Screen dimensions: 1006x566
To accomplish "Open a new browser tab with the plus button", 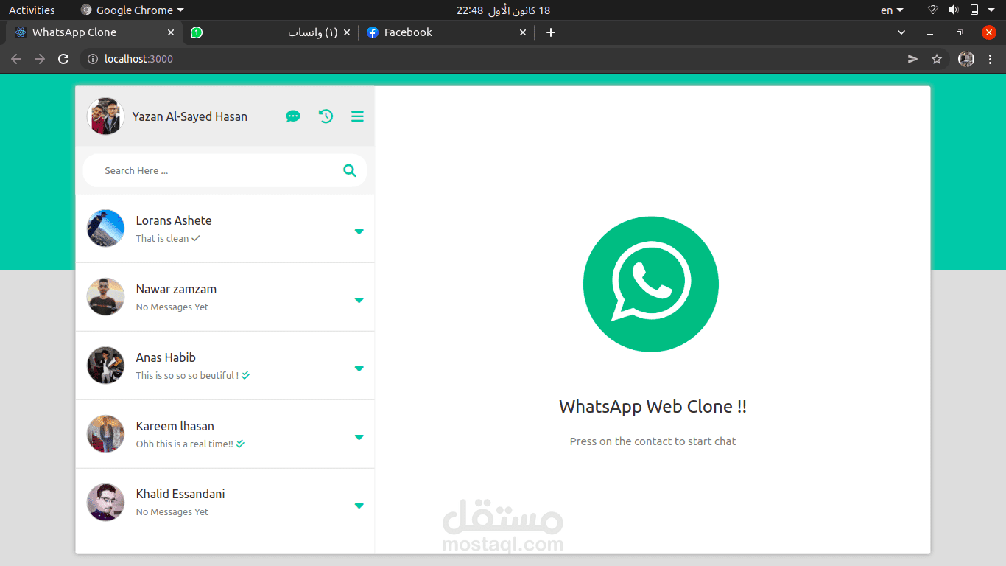I will 550,32.
